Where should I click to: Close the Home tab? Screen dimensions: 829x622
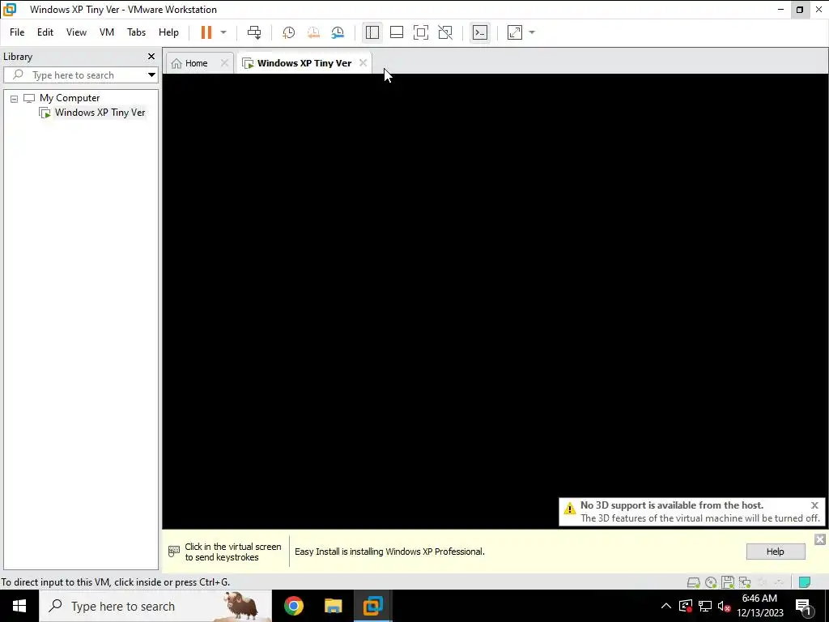(x=225, y=63)
